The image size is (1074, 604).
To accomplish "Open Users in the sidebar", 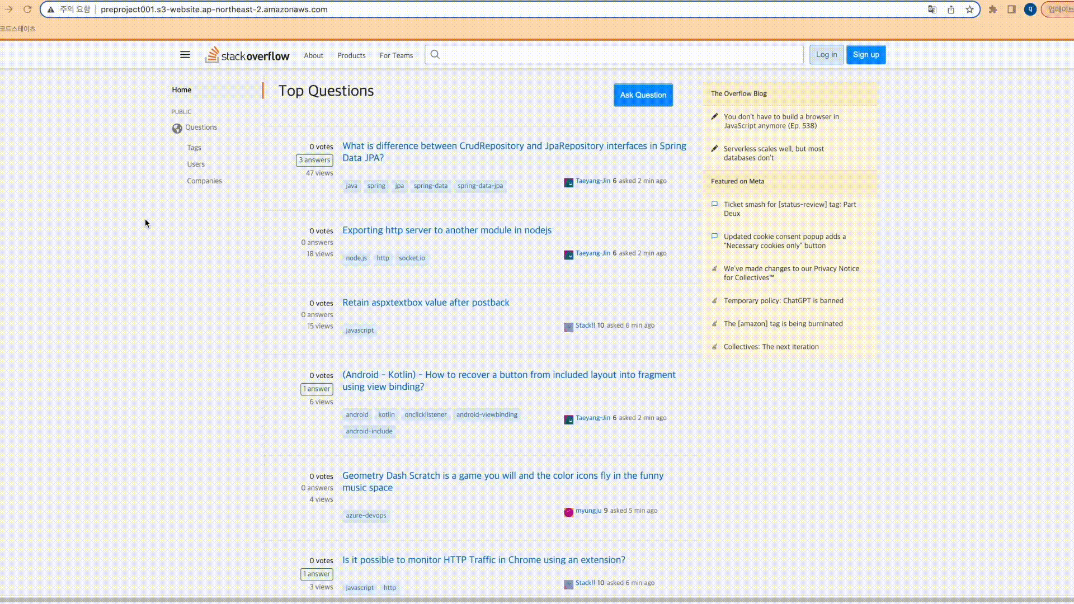I will [x=196, y=164].
